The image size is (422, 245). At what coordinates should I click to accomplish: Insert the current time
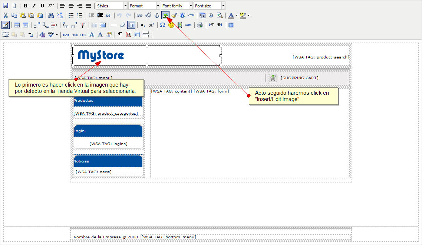point(211,15)
